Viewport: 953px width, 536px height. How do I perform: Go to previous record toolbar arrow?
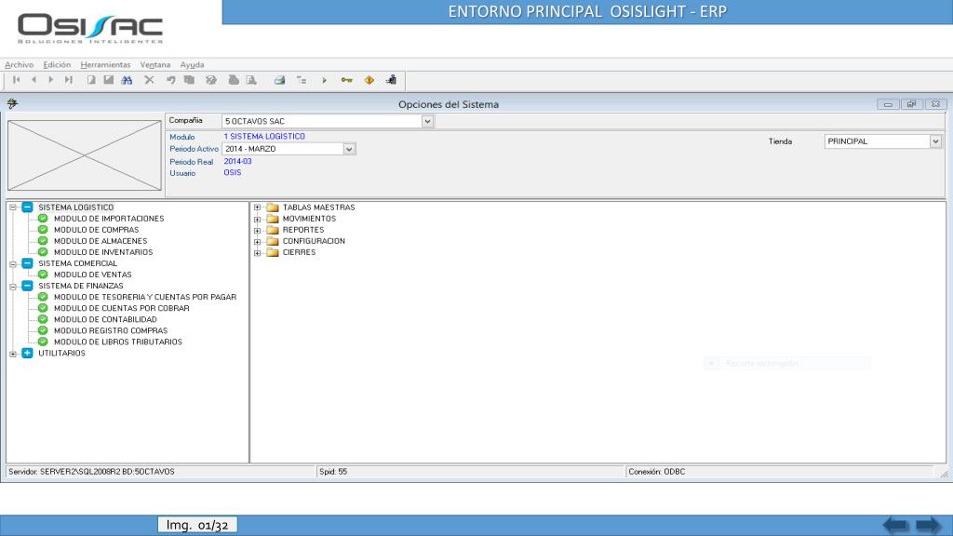tap(34, 80)
